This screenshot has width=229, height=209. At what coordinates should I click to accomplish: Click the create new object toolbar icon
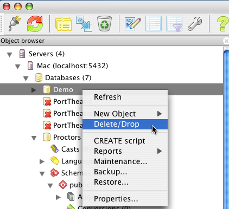pos(84,24)
